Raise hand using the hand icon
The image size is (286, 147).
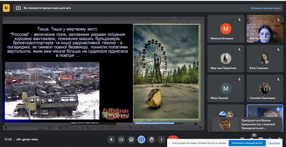[152, 139]
